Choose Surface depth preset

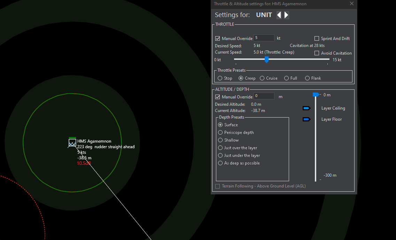[x=220, y=125]
